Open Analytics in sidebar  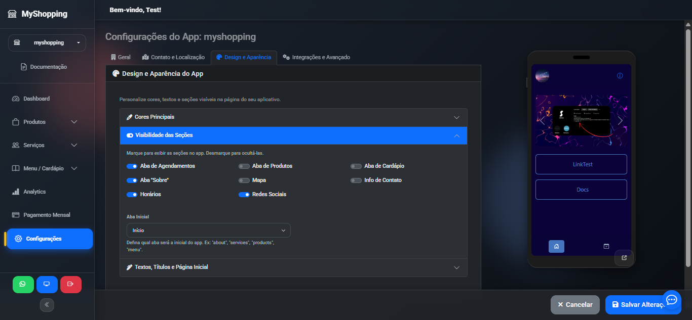click(47, 192)
